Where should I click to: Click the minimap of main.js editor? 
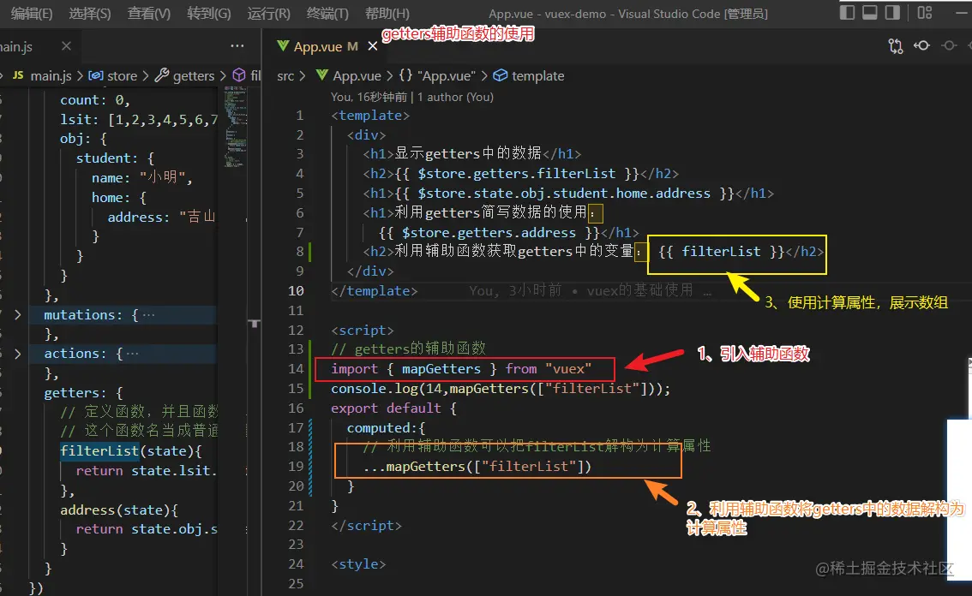point(234,127)
